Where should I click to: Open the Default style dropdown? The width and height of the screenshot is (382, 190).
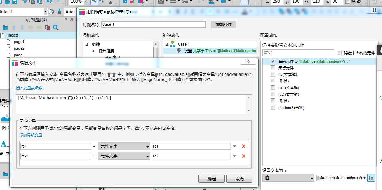(45, 12)
